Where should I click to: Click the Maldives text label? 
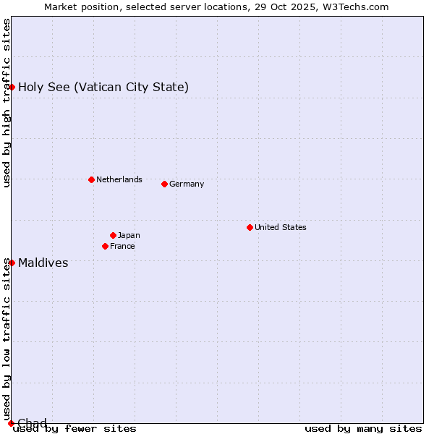pos(43,263)
